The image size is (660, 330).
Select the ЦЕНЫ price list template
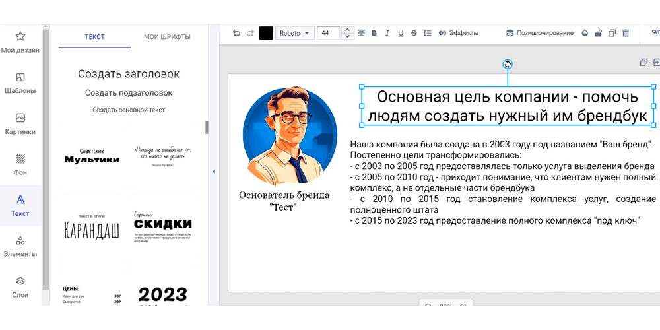pyautogui.click(x=92, y=295)
